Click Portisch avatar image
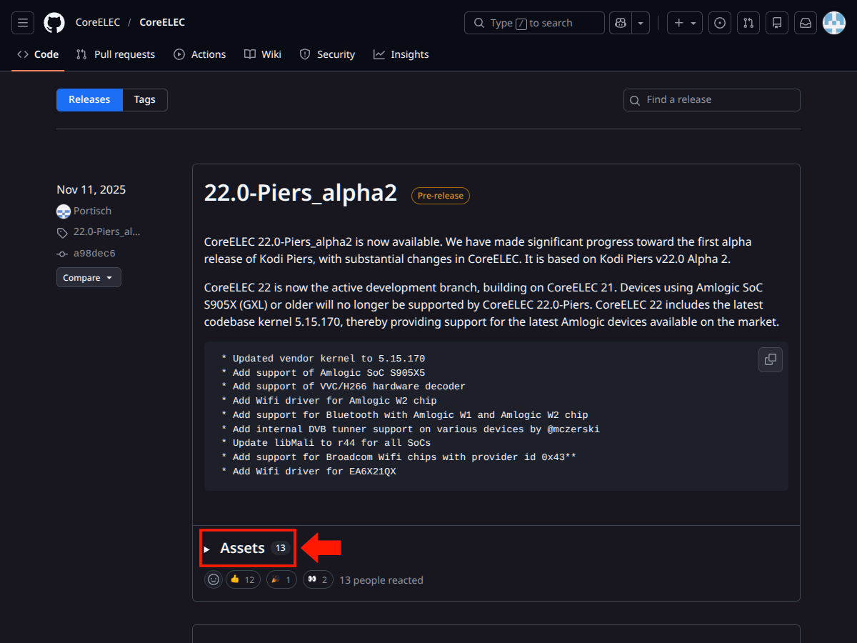 pyautogui.click(x=64, y=211)
